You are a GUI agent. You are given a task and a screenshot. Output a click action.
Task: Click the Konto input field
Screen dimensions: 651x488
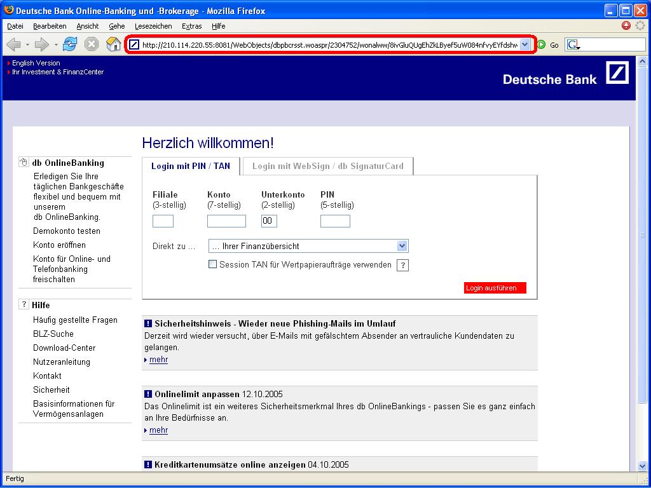(226, 221)
